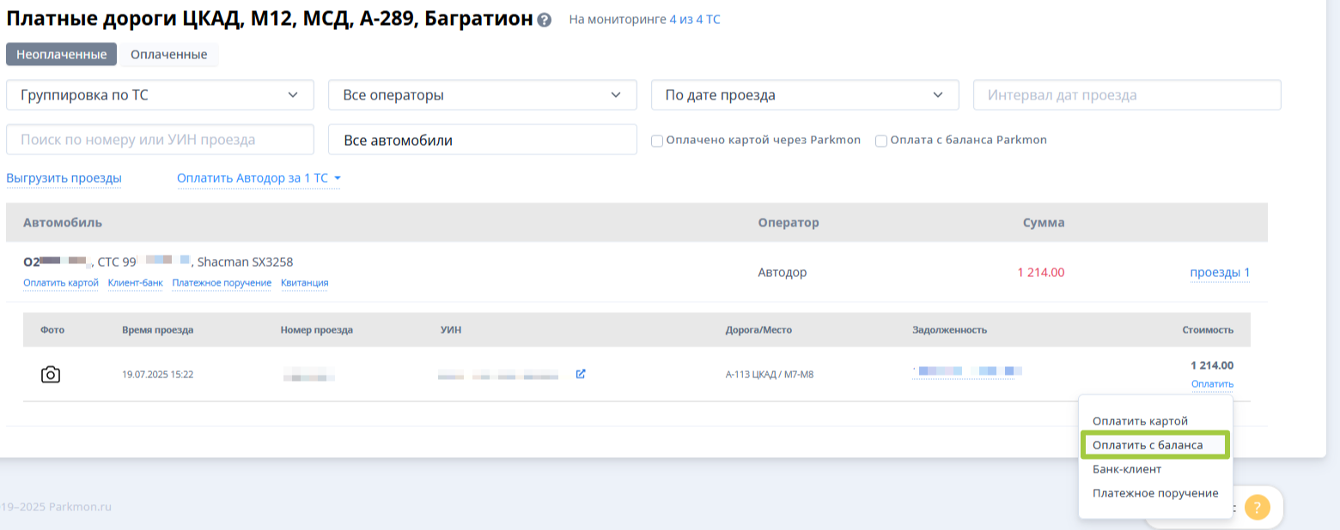Click the 'Выгрузить проезды' link
The height and width of the screenshot is (530, 1340).
coord(64,178)
